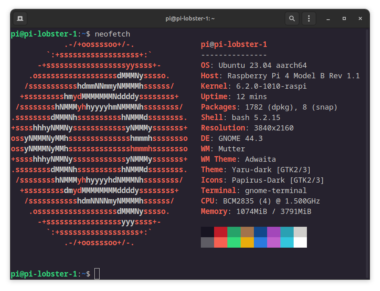Click the dark red color block
380x291 pixels.
(x=221, y=232)
